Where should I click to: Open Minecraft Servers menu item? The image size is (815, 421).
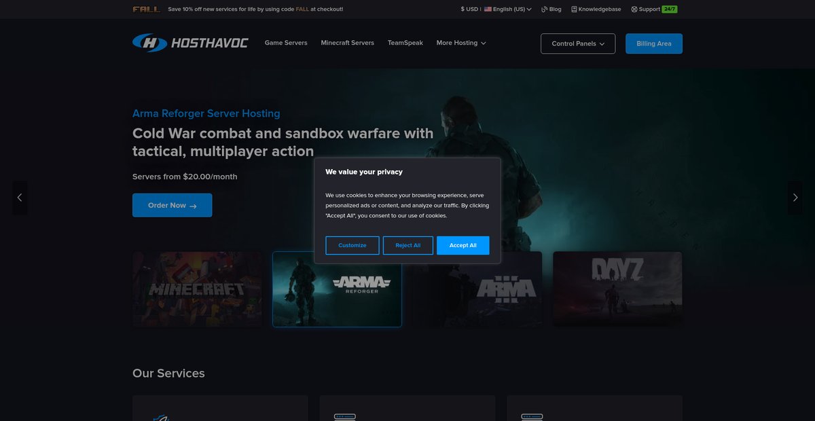pos(348,43)
